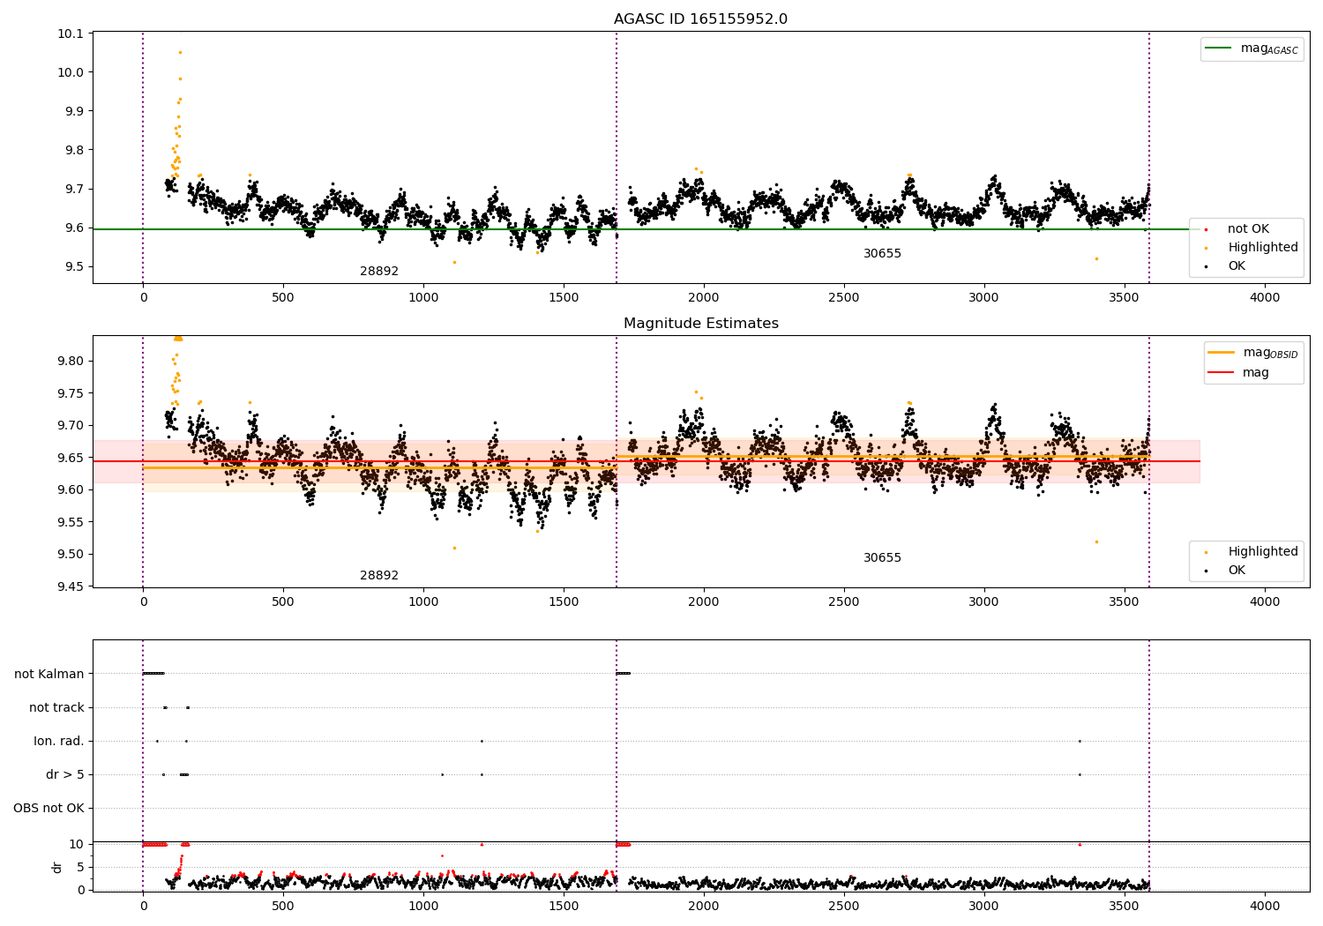Click y-tick '9.50' on Magnitude Estimates plot
This screenshot has width=1323, height=926.
tap(72, 554)
